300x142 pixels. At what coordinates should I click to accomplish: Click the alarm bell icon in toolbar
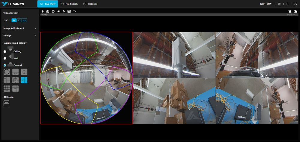click(43, 11)
